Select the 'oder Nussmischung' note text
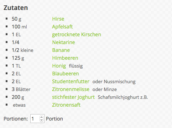 pos(114,82)
